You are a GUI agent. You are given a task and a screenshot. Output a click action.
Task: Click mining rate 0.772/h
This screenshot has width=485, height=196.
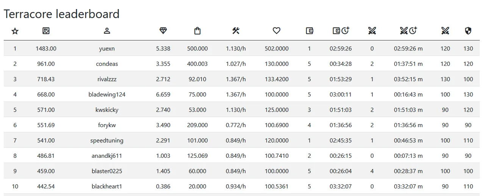(236, 125)
